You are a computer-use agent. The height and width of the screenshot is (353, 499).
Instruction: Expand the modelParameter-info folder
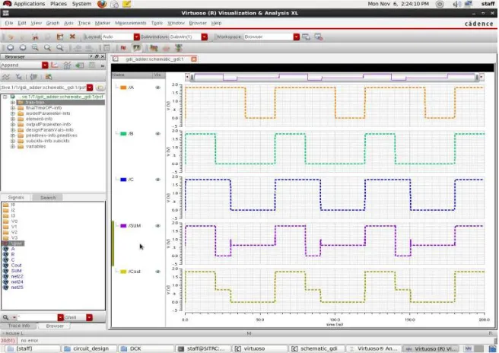[x=13, y=113]
